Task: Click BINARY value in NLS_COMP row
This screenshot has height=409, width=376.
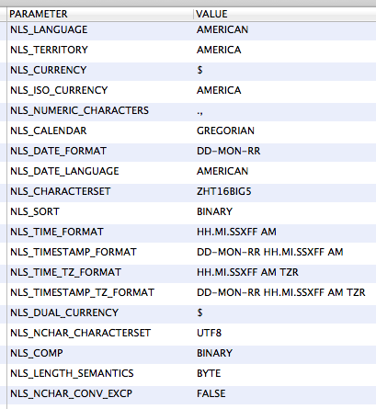Action: (x=285, y=353)
